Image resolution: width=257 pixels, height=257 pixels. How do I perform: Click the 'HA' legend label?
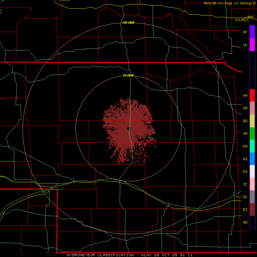245,96
